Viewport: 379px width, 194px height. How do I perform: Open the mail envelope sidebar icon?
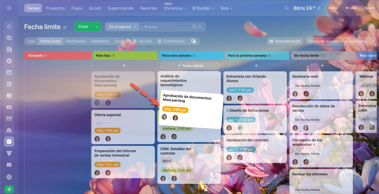[x=9, y=119]
